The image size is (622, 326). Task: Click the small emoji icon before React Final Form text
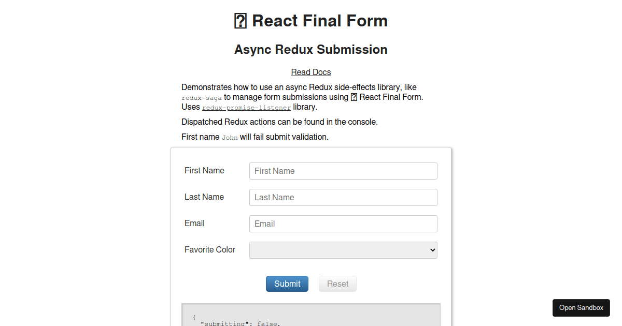(354, 97)
